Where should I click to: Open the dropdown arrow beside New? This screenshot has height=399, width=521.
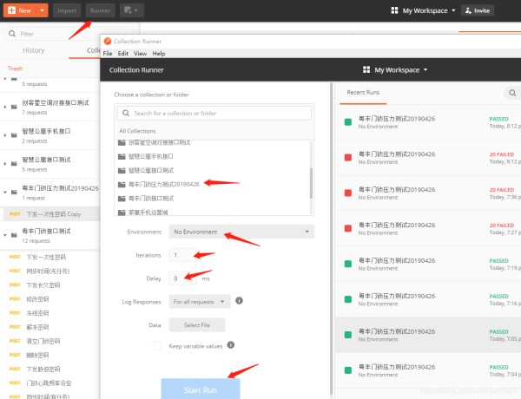pos(43,10)
